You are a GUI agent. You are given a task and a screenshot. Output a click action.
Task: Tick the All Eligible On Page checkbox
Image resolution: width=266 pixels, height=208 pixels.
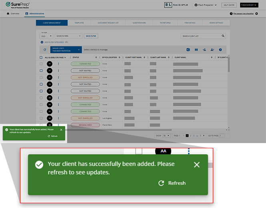[41, 57]
